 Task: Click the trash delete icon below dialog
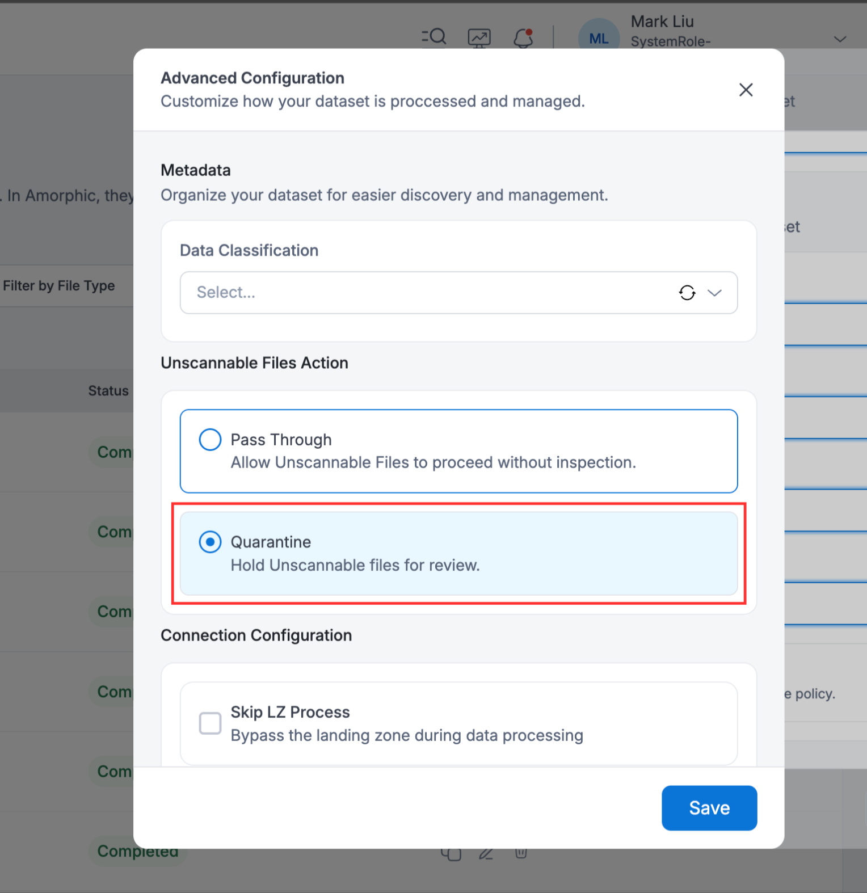(521, 853)
